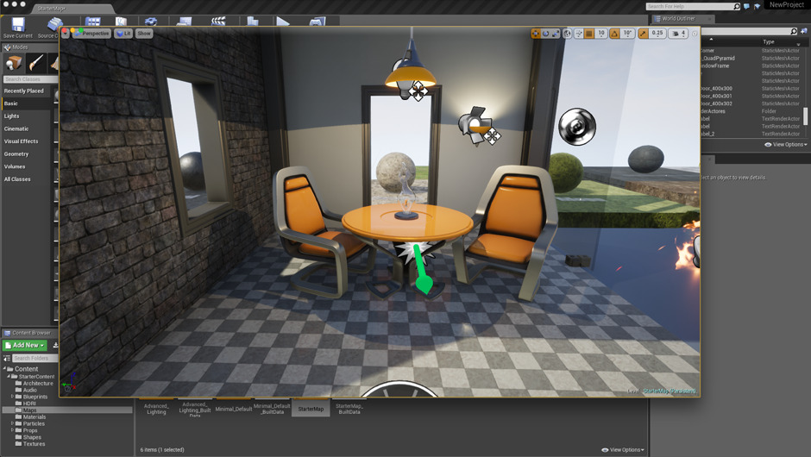Open rotation snap 10° dropdown
This screenshot has width=811, height=457.
point(627,33)
